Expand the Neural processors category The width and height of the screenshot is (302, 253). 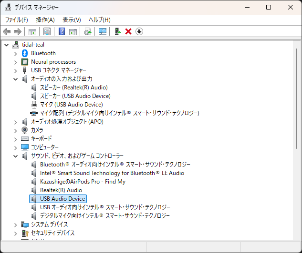point(16,62)
